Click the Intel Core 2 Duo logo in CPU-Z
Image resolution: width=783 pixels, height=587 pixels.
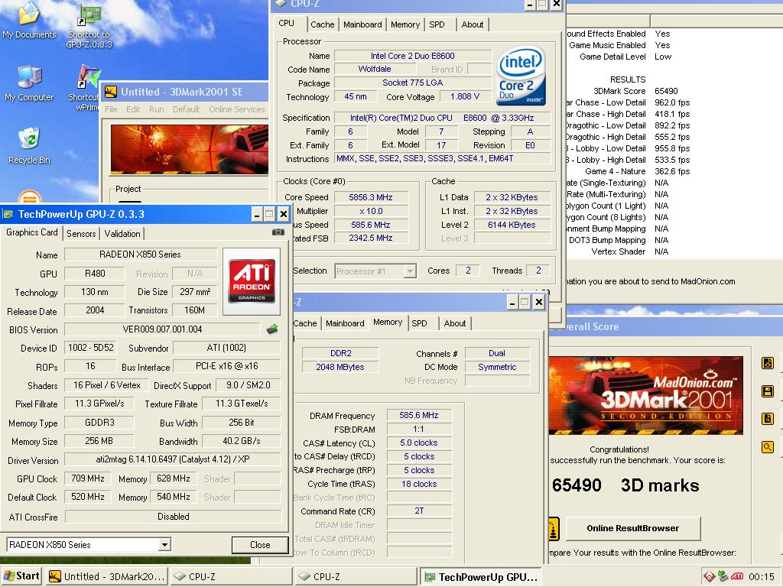[521, 76]
